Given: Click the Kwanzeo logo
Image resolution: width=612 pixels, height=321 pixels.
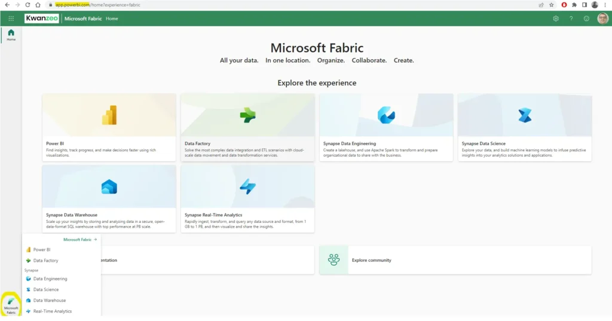Looking at the screenshot, I should [x=42, y=19].
